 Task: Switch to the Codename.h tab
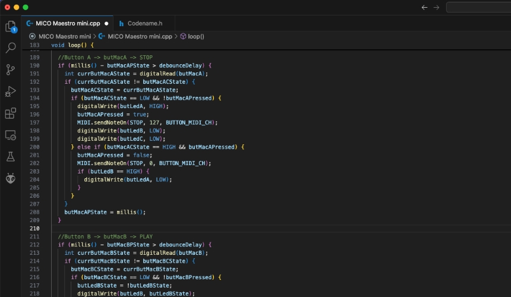(145, 23)
